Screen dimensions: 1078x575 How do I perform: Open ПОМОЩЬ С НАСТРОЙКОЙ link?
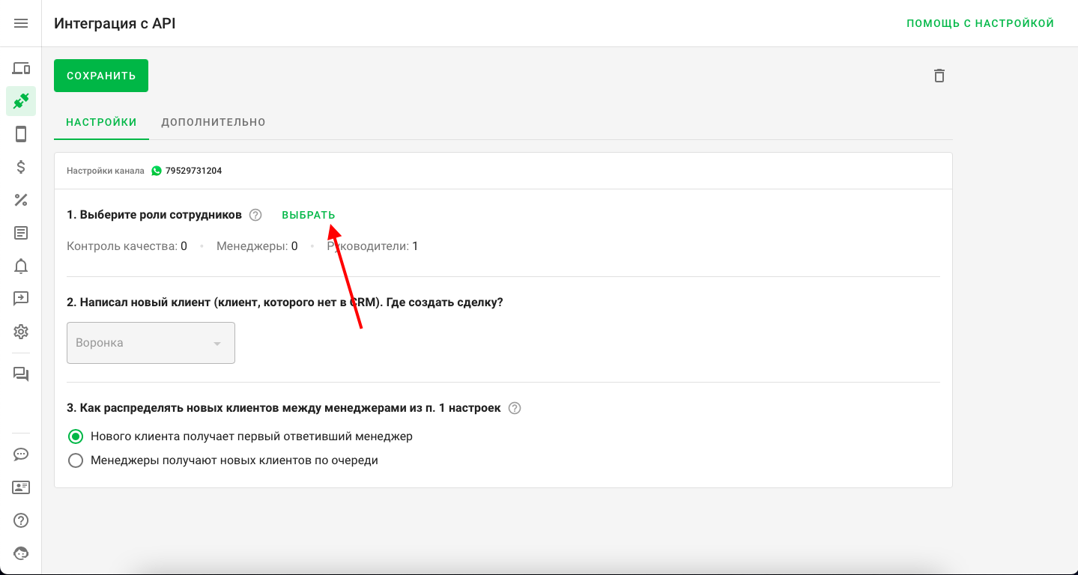click(x=981, y=23)
